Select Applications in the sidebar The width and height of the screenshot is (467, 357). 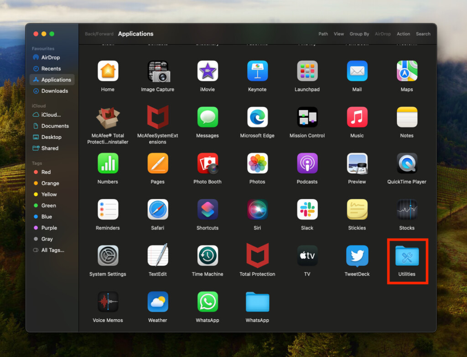52,80
